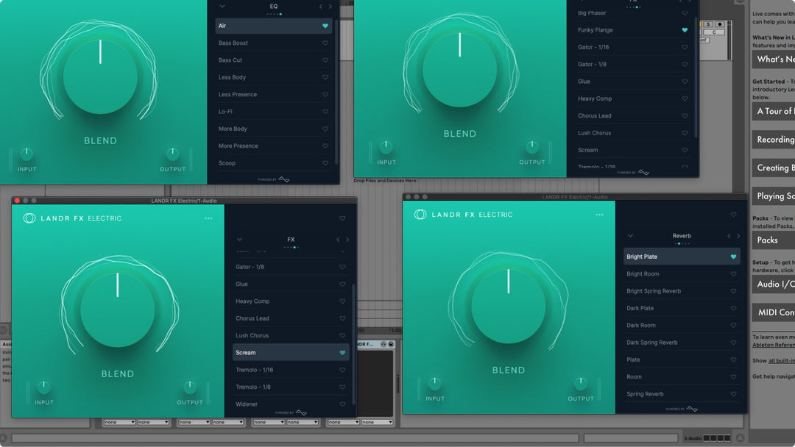Screen dimensions: 795x447
Task: Go to previous category in the Reverb window
Action: pos(729,236)
